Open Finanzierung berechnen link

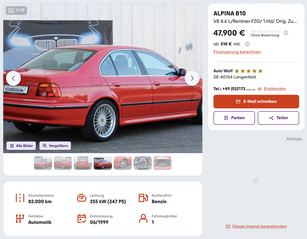(237, 52)
